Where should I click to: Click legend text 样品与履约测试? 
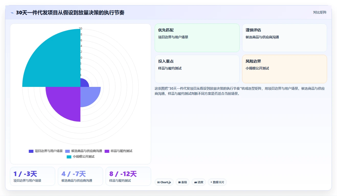121,151
